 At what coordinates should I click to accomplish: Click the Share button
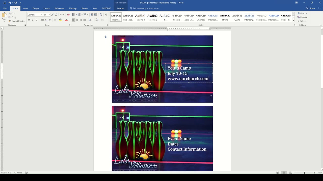pos(310,8)
